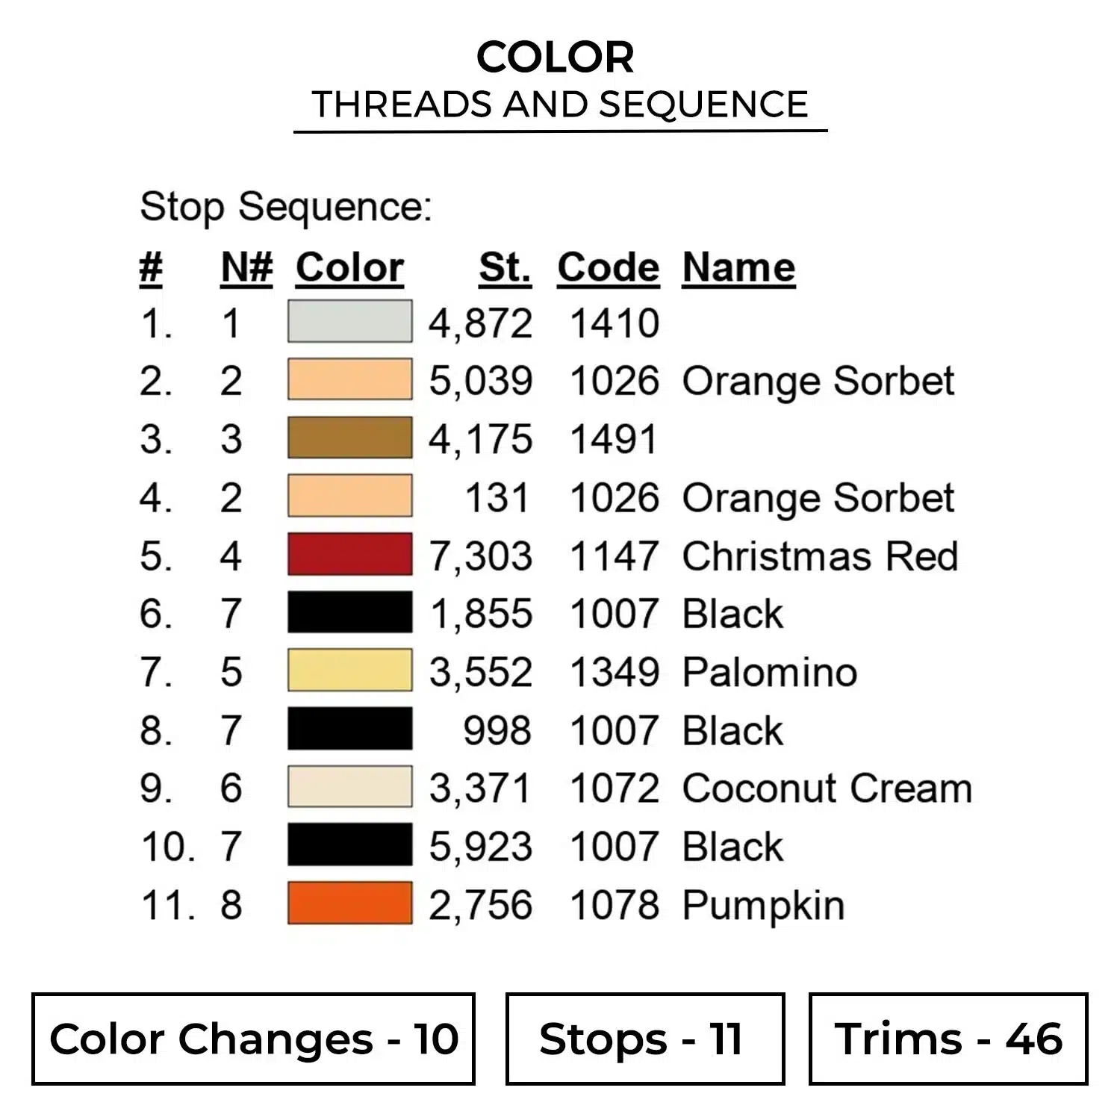Click the THREADS AND SEQUENCE heading
1120x1120 pixels.
coord(560,104)
